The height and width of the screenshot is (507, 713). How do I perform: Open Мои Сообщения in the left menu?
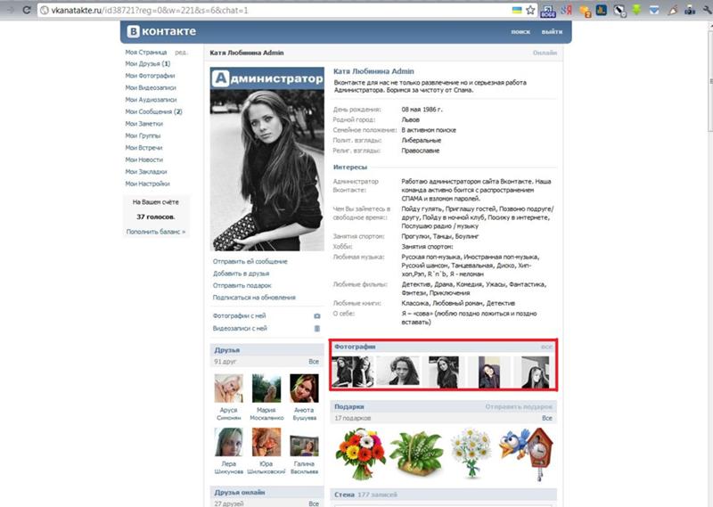tap(153, 112)
